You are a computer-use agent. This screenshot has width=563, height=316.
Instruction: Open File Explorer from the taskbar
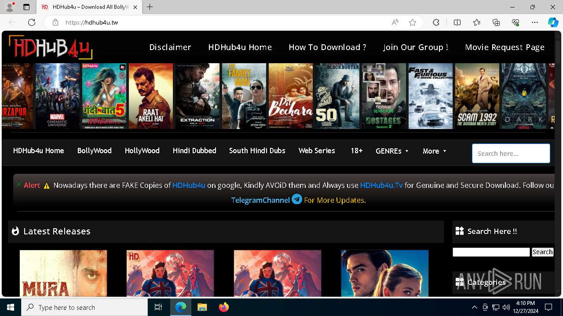coord(202,307)
